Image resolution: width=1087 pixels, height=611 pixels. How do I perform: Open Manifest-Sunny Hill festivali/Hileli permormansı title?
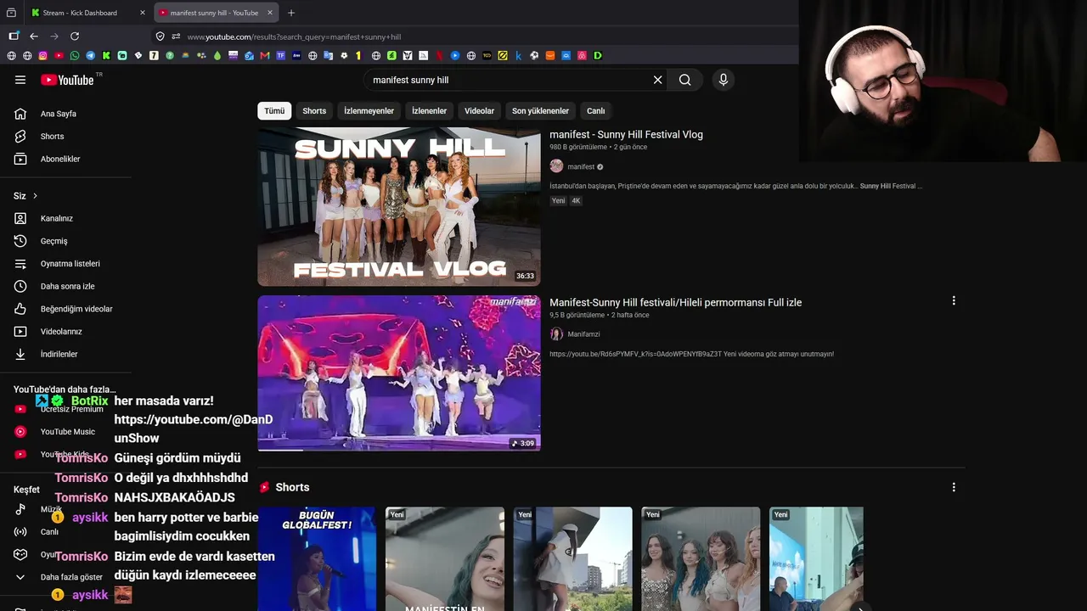tap(675, 302)
